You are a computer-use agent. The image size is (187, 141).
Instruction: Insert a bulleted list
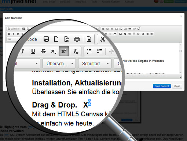[99, 51]
